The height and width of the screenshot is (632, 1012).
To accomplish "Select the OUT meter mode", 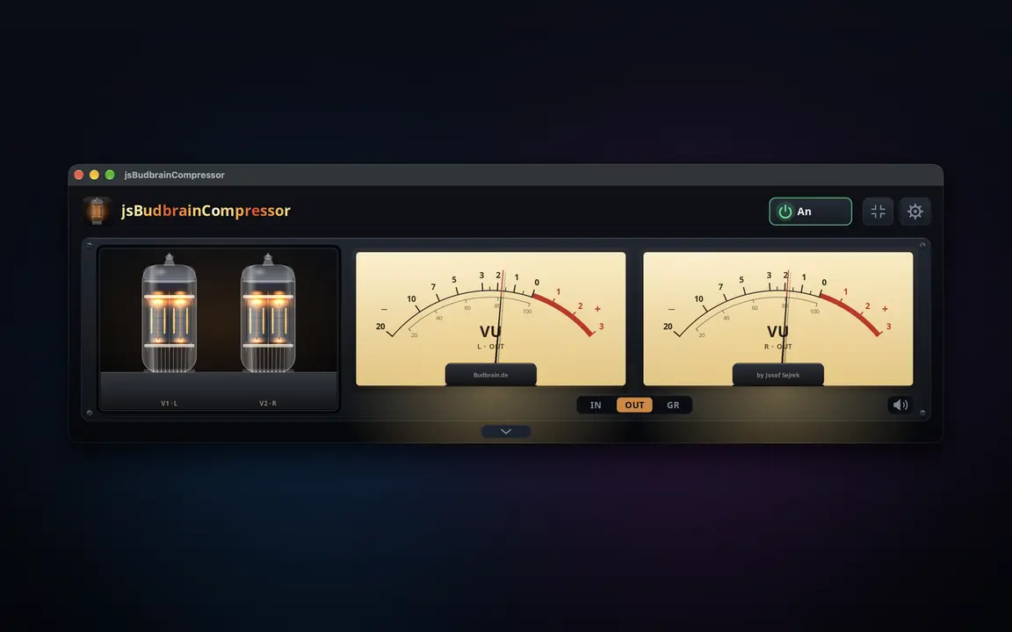I will click(x=634, y=405).
